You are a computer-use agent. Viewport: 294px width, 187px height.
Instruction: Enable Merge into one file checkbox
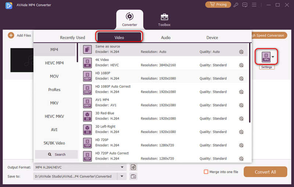click(206, 172)
